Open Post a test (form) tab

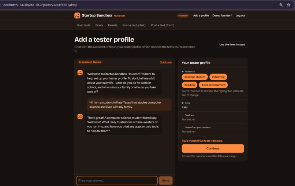click(163, 25)
